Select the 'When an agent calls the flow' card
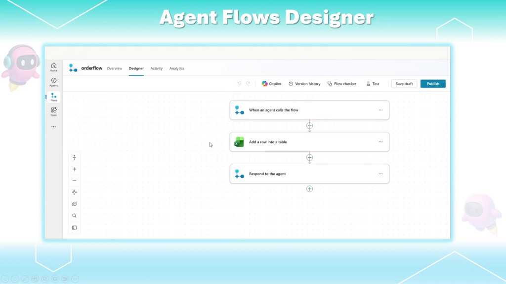Screen dimensions: 506x284 (309, 110)
